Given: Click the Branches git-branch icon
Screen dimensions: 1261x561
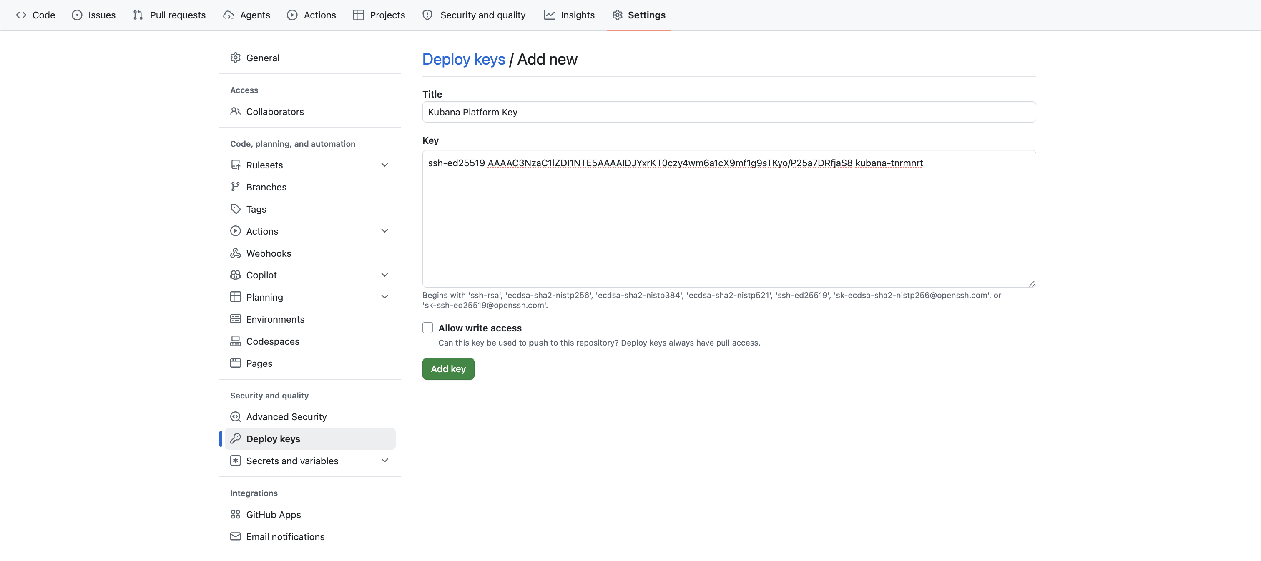Looking at the screenshot, I should pos(236,187).
